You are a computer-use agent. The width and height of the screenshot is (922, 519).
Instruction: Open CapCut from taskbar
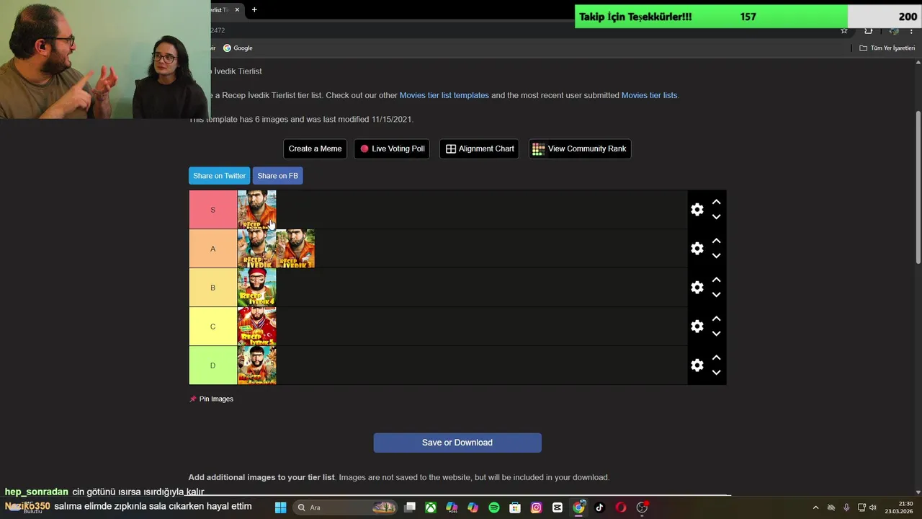click(558, 507)
